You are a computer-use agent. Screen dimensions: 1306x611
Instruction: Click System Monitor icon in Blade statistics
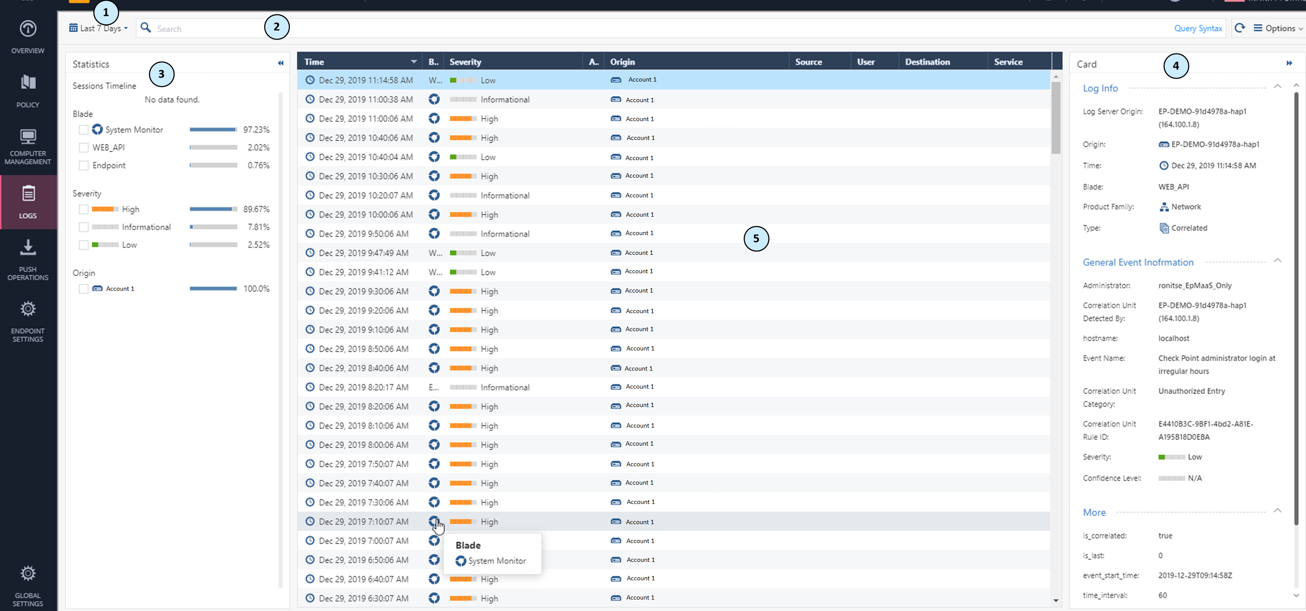[x=97, y=130]
